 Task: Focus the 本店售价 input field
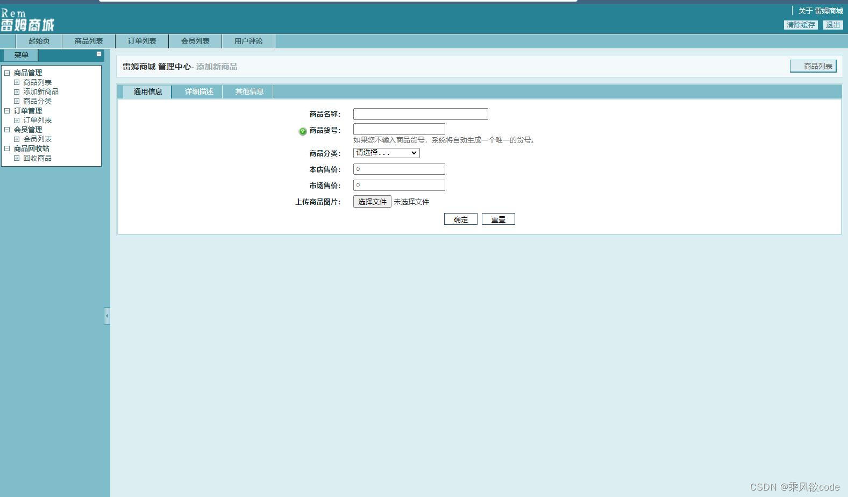pyautogui.click(x=399, y=169)
